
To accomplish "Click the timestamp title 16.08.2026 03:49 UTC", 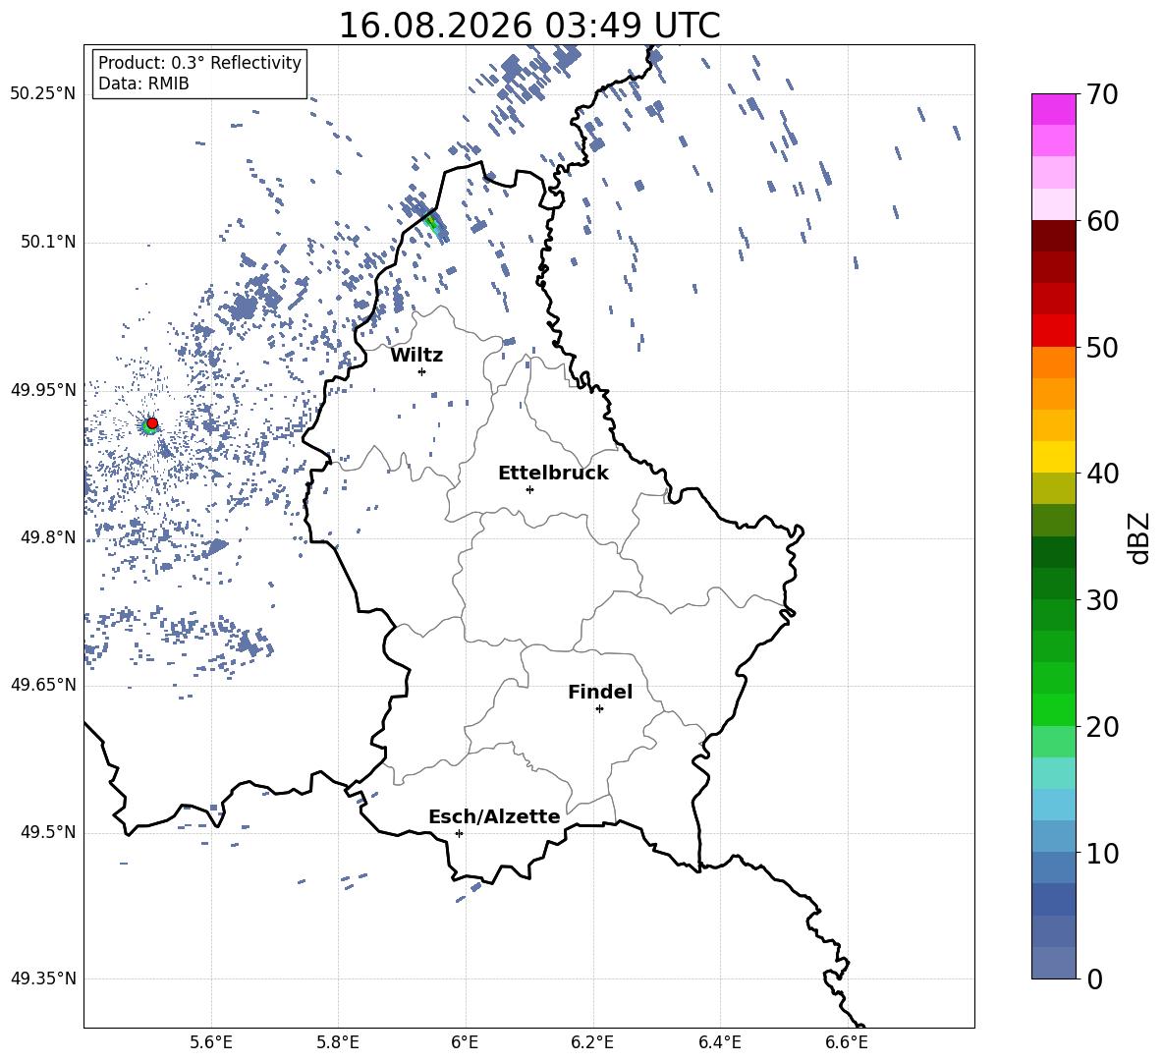I will 529,26.
